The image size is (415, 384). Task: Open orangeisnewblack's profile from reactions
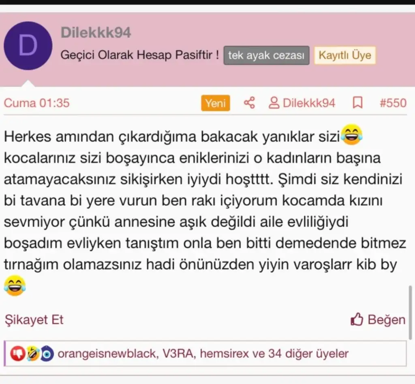coord(108,354)
